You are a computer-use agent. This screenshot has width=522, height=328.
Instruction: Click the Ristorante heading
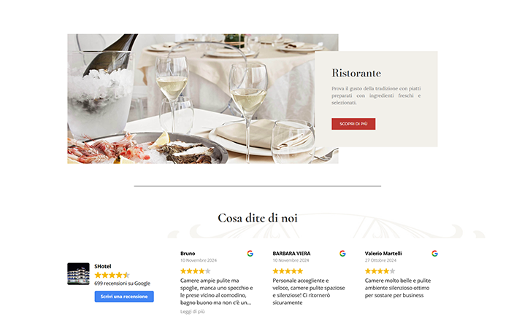coord(356,73)
